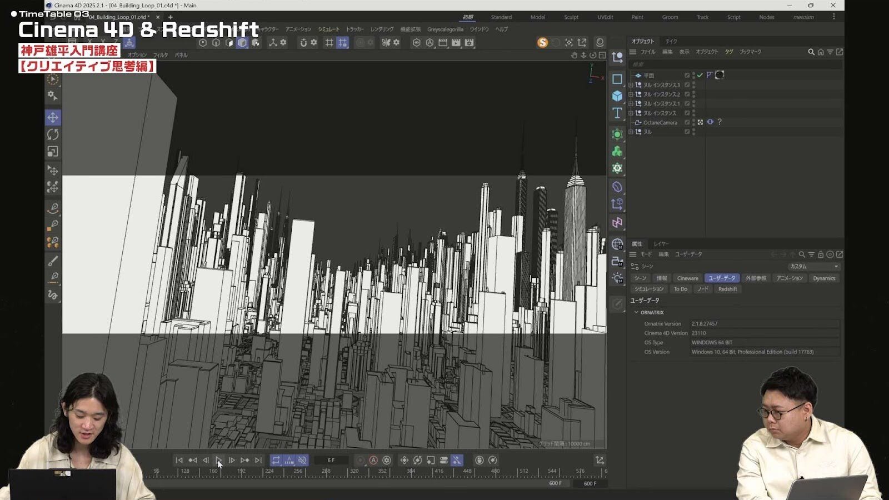Mute sound with the crossed speaker icon
The height and width of the screenshot is (500, 889).
tap(302, 460)
